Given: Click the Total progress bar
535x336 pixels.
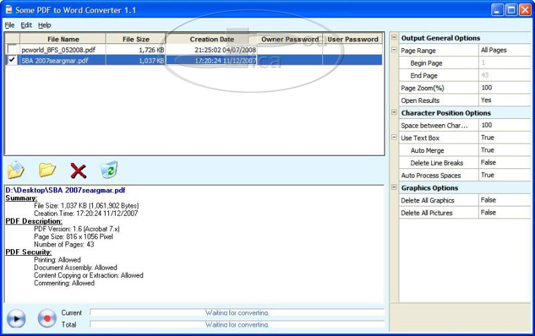Looking at the screenshot, I should (237, 325).
